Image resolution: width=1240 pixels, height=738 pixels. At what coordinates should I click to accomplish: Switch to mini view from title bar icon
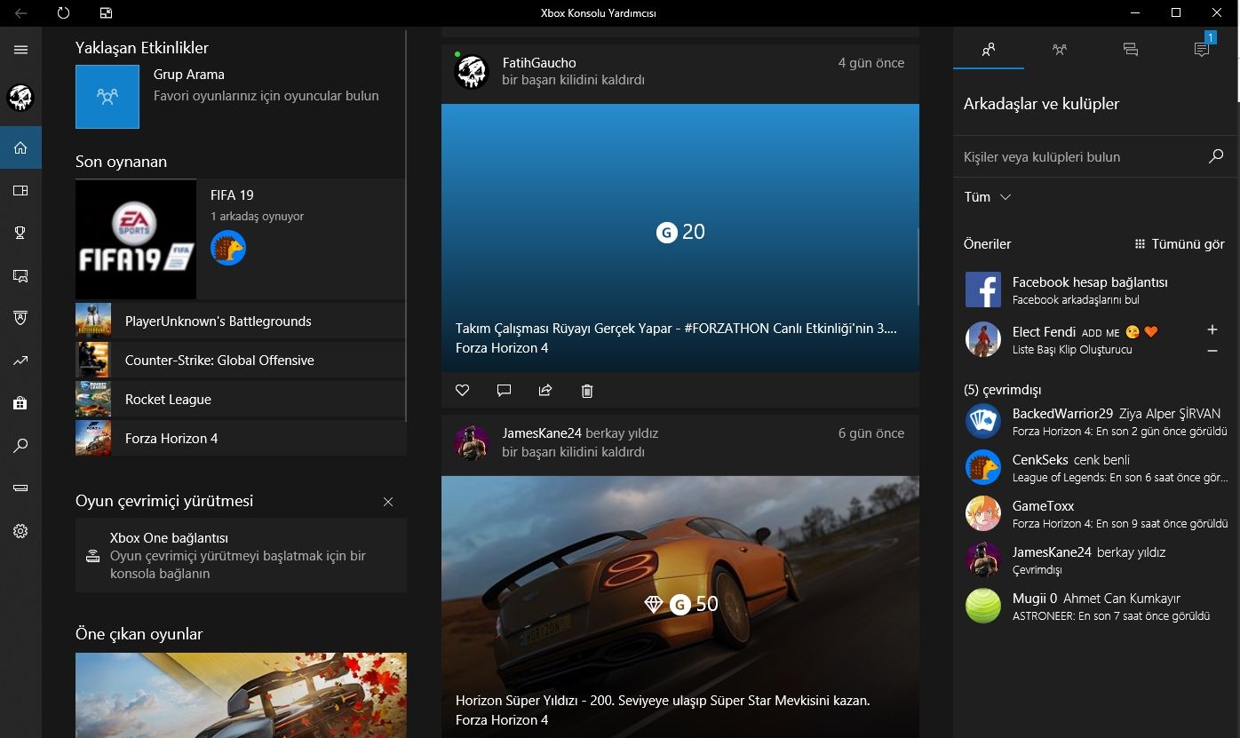(106, 13)
